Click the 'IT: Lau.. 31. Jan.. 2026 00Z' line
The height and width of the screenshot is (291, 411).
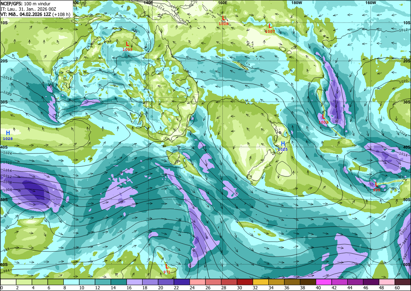(28, 9)
